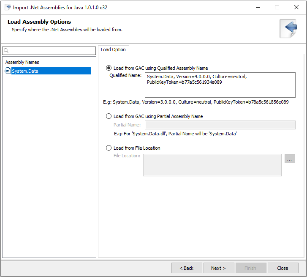Click the Partial Name input field

coord(220,125)
